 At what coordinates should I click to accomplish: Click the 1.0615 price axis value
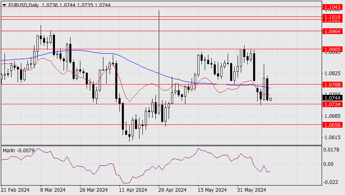click(x=332, y=138)
